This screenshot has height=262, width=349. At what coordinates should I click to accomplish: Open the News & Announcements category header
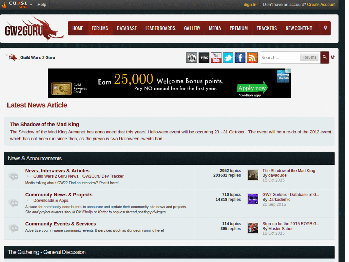35,158
